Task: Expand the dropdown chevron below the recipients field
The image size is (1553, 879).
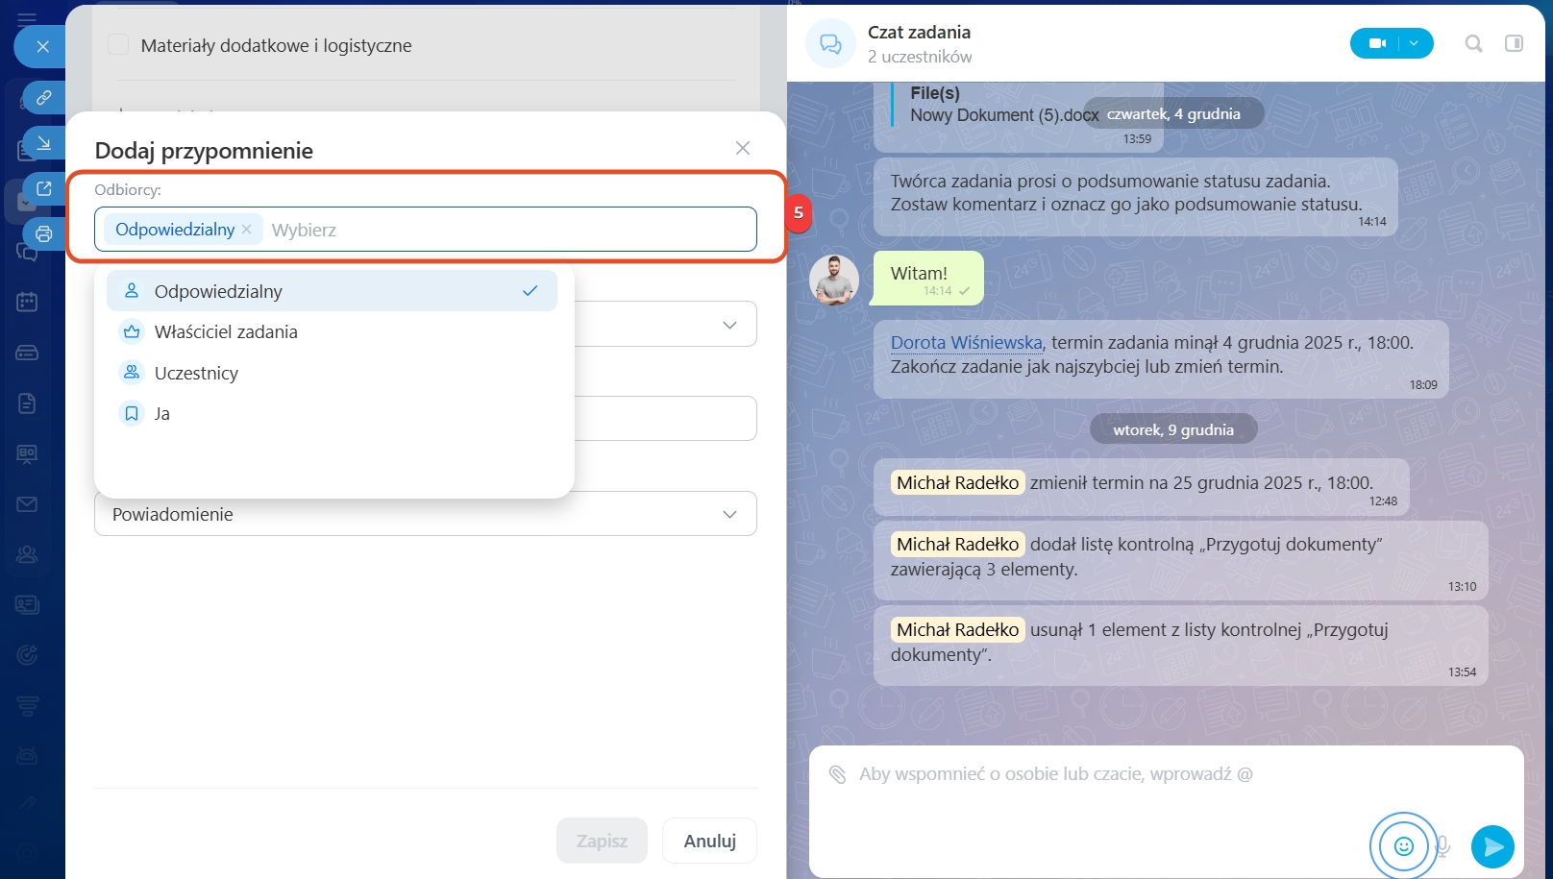Action: [x=729, y=325]
